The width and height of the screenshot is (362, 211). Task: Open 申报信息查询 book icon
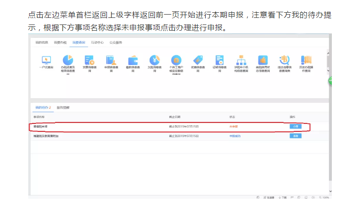coord(111,60)
